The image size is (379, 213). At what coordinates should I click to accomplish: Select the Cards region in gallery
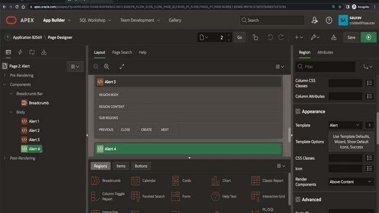click(181, 180)
